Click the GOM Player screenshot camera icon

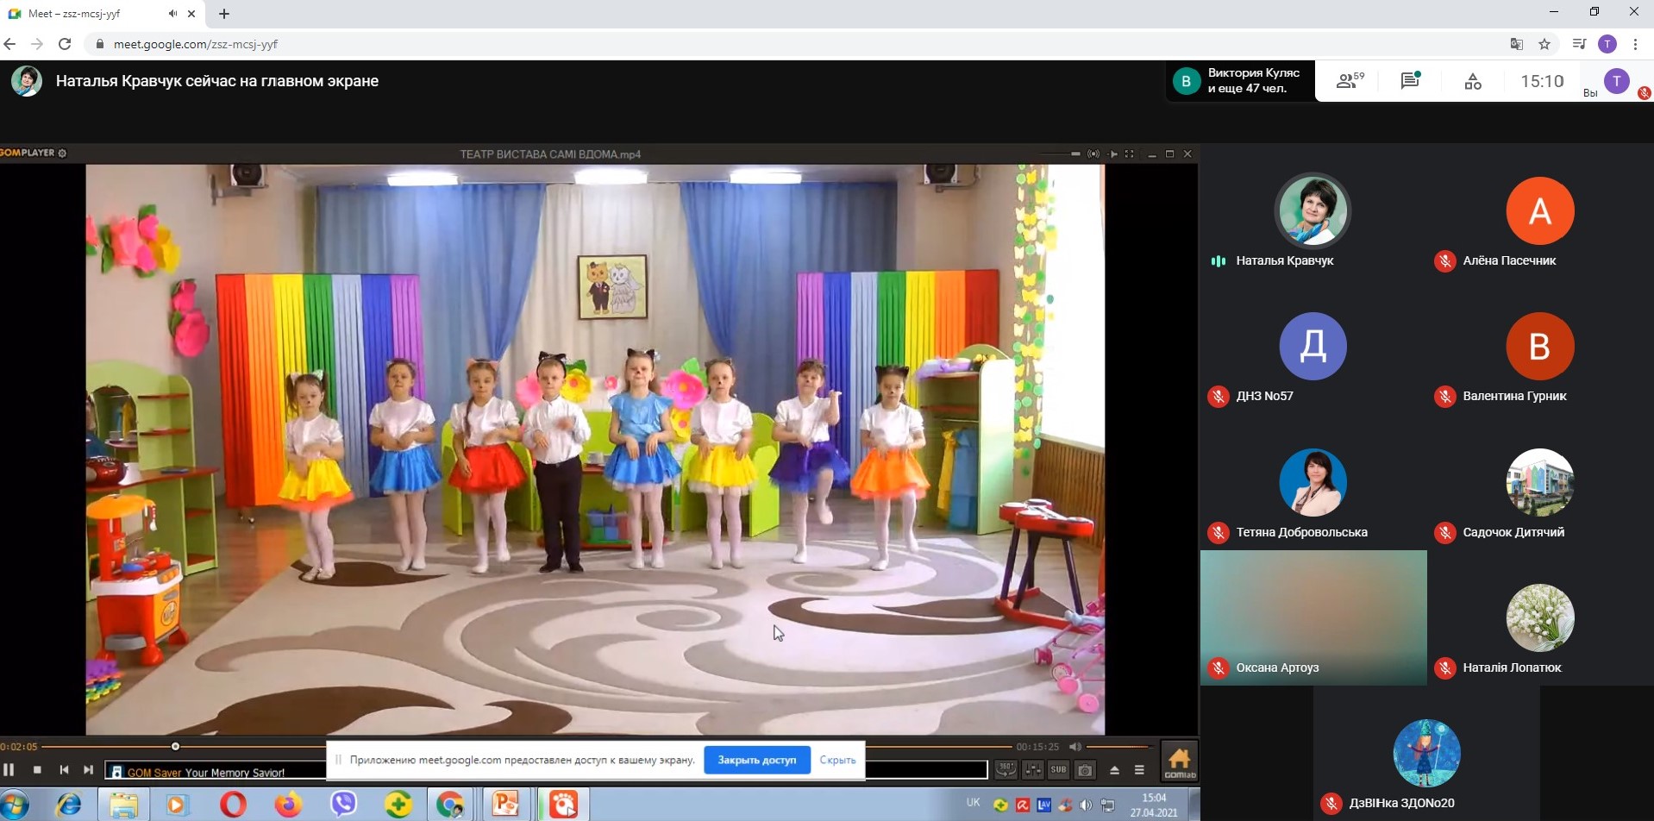point(1085,770)
